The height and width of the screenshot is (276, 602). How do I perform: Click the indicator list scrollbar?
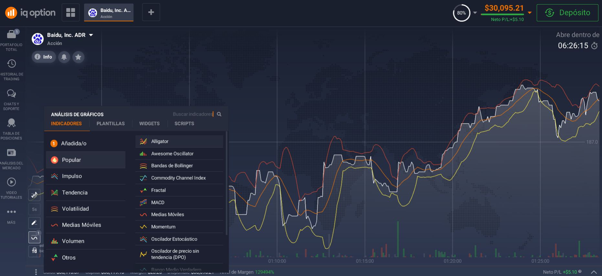pos(227,183)
